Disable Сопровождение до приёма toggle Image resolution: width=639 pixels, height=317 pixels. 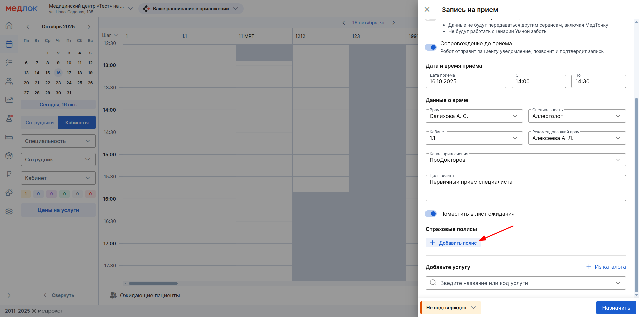click(x=430, y=47)
